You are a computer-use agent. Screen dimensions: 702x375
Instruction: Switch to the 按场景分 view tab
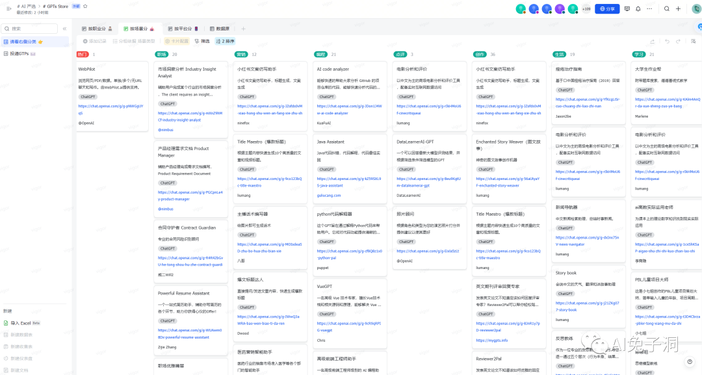point(139,29)
